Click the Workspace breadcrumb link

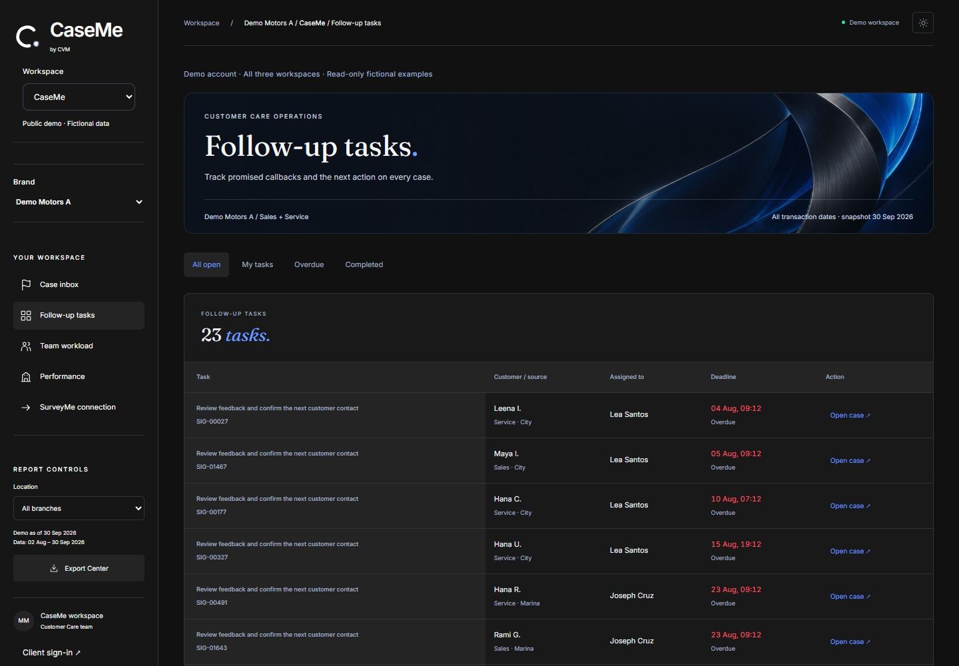tap(201, 23)
